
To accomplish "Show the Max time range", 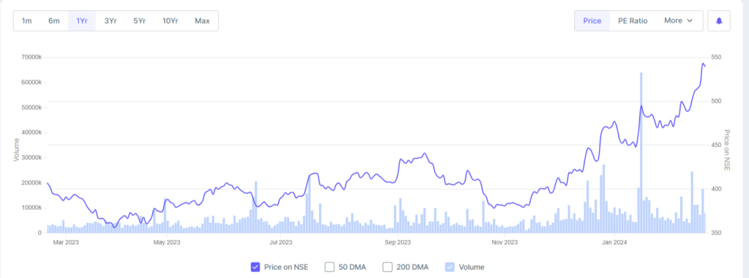I will click(x=202, y=21).
